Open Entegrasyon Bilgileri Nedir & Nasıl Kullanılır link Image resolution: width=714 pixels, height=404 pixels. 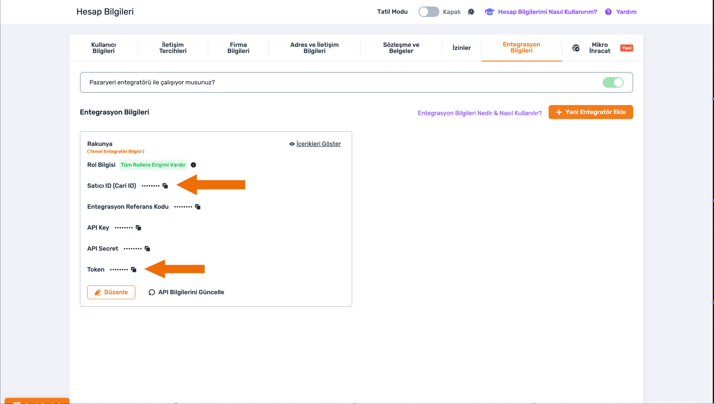479,113
